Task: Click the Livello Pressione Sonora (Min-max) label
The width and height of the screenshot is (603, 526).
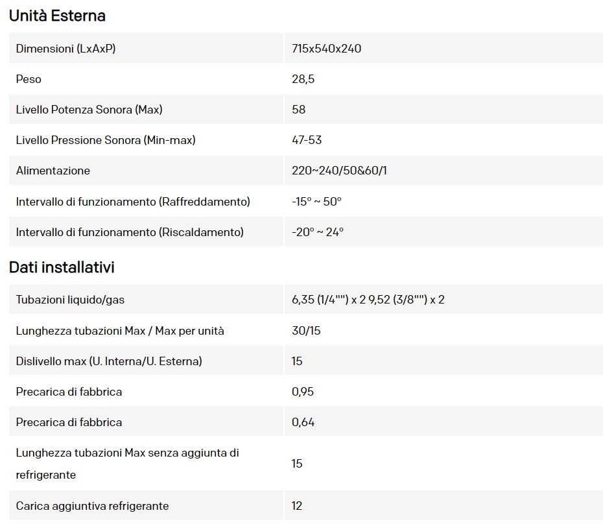Action: click(106, 139)
